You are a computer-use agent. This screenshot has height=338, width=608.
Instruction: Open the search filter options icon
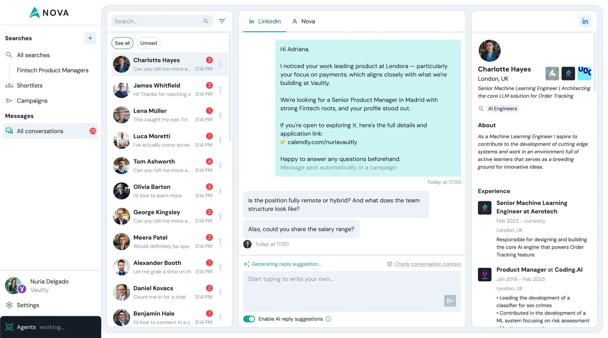(222, 21)
